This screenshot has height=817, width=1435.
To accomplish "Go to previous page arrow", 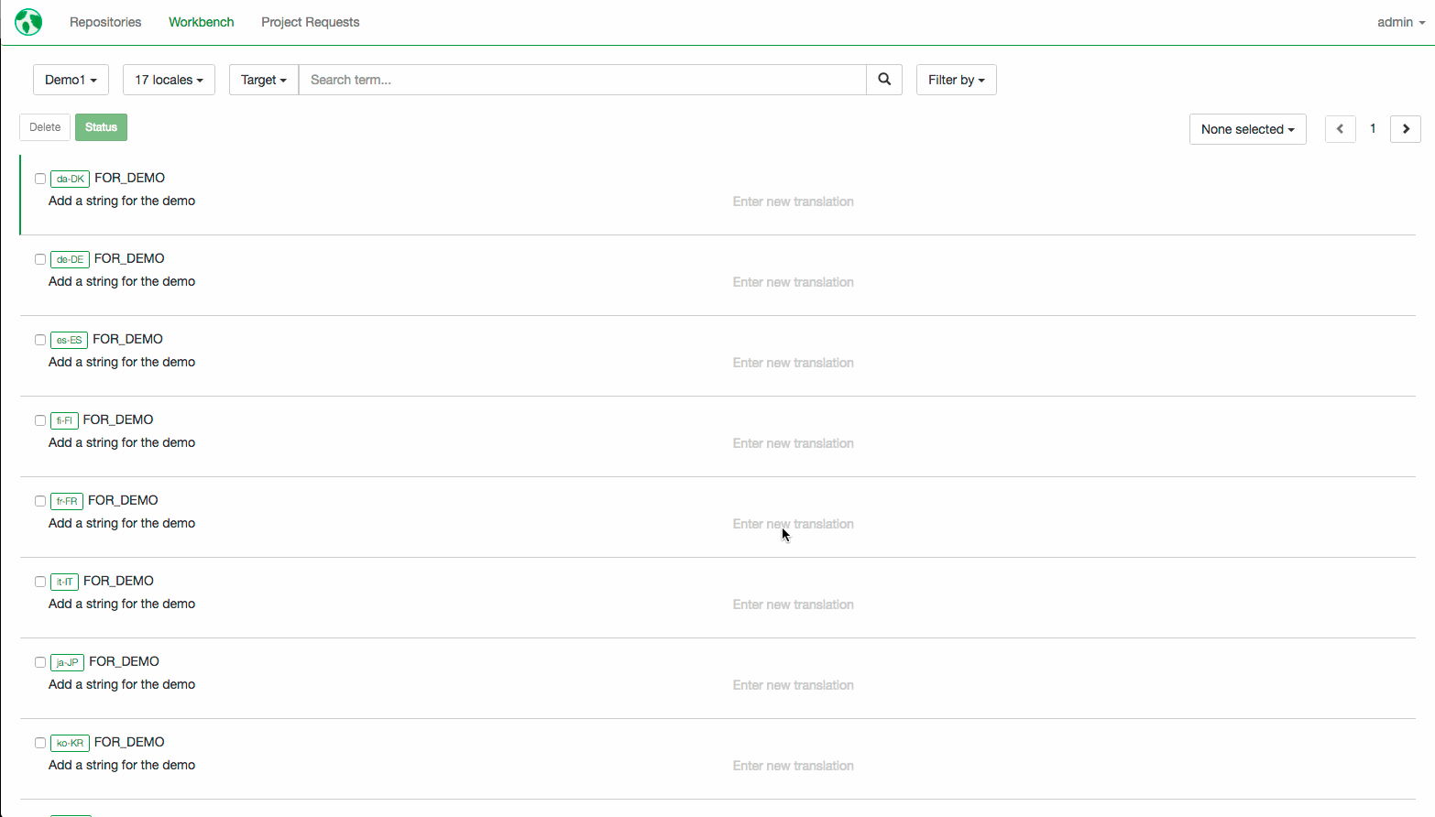I will 1341,129.
